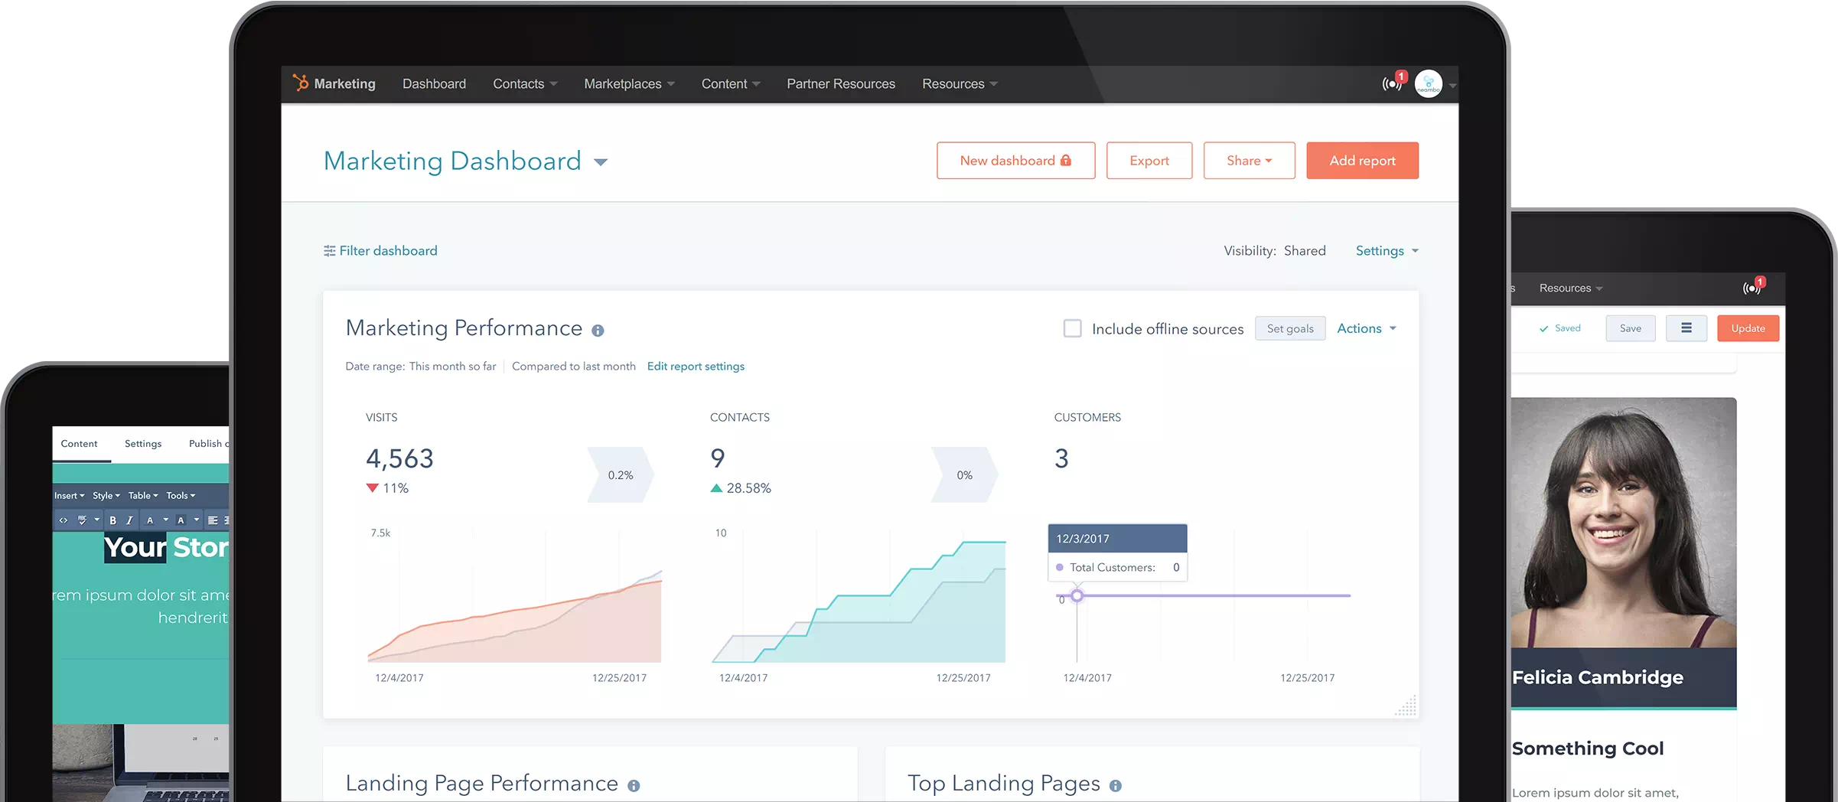Viewport: 1838px width, 802px height.
Task: Open the Contacts menu in navbar
Action: pyautogui.click(x=524, y=84)
